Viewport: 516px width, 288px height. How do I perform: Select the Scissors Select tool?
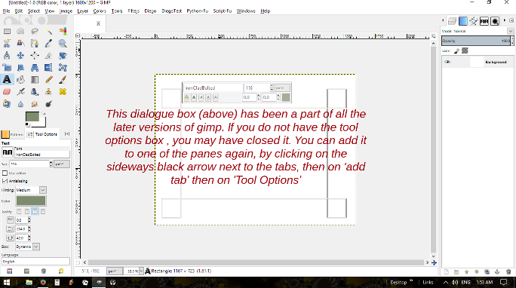click(7, 44)
